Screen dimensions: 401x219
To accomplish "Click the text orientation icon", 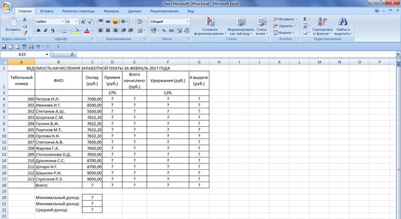I will pos(124,21).
